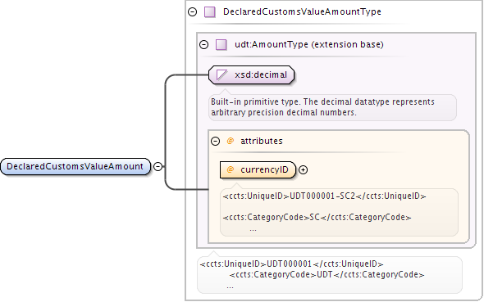Expand the currencyID attribute plus button
Viewport: 484px width, 302px height.
tap(304, 170)
